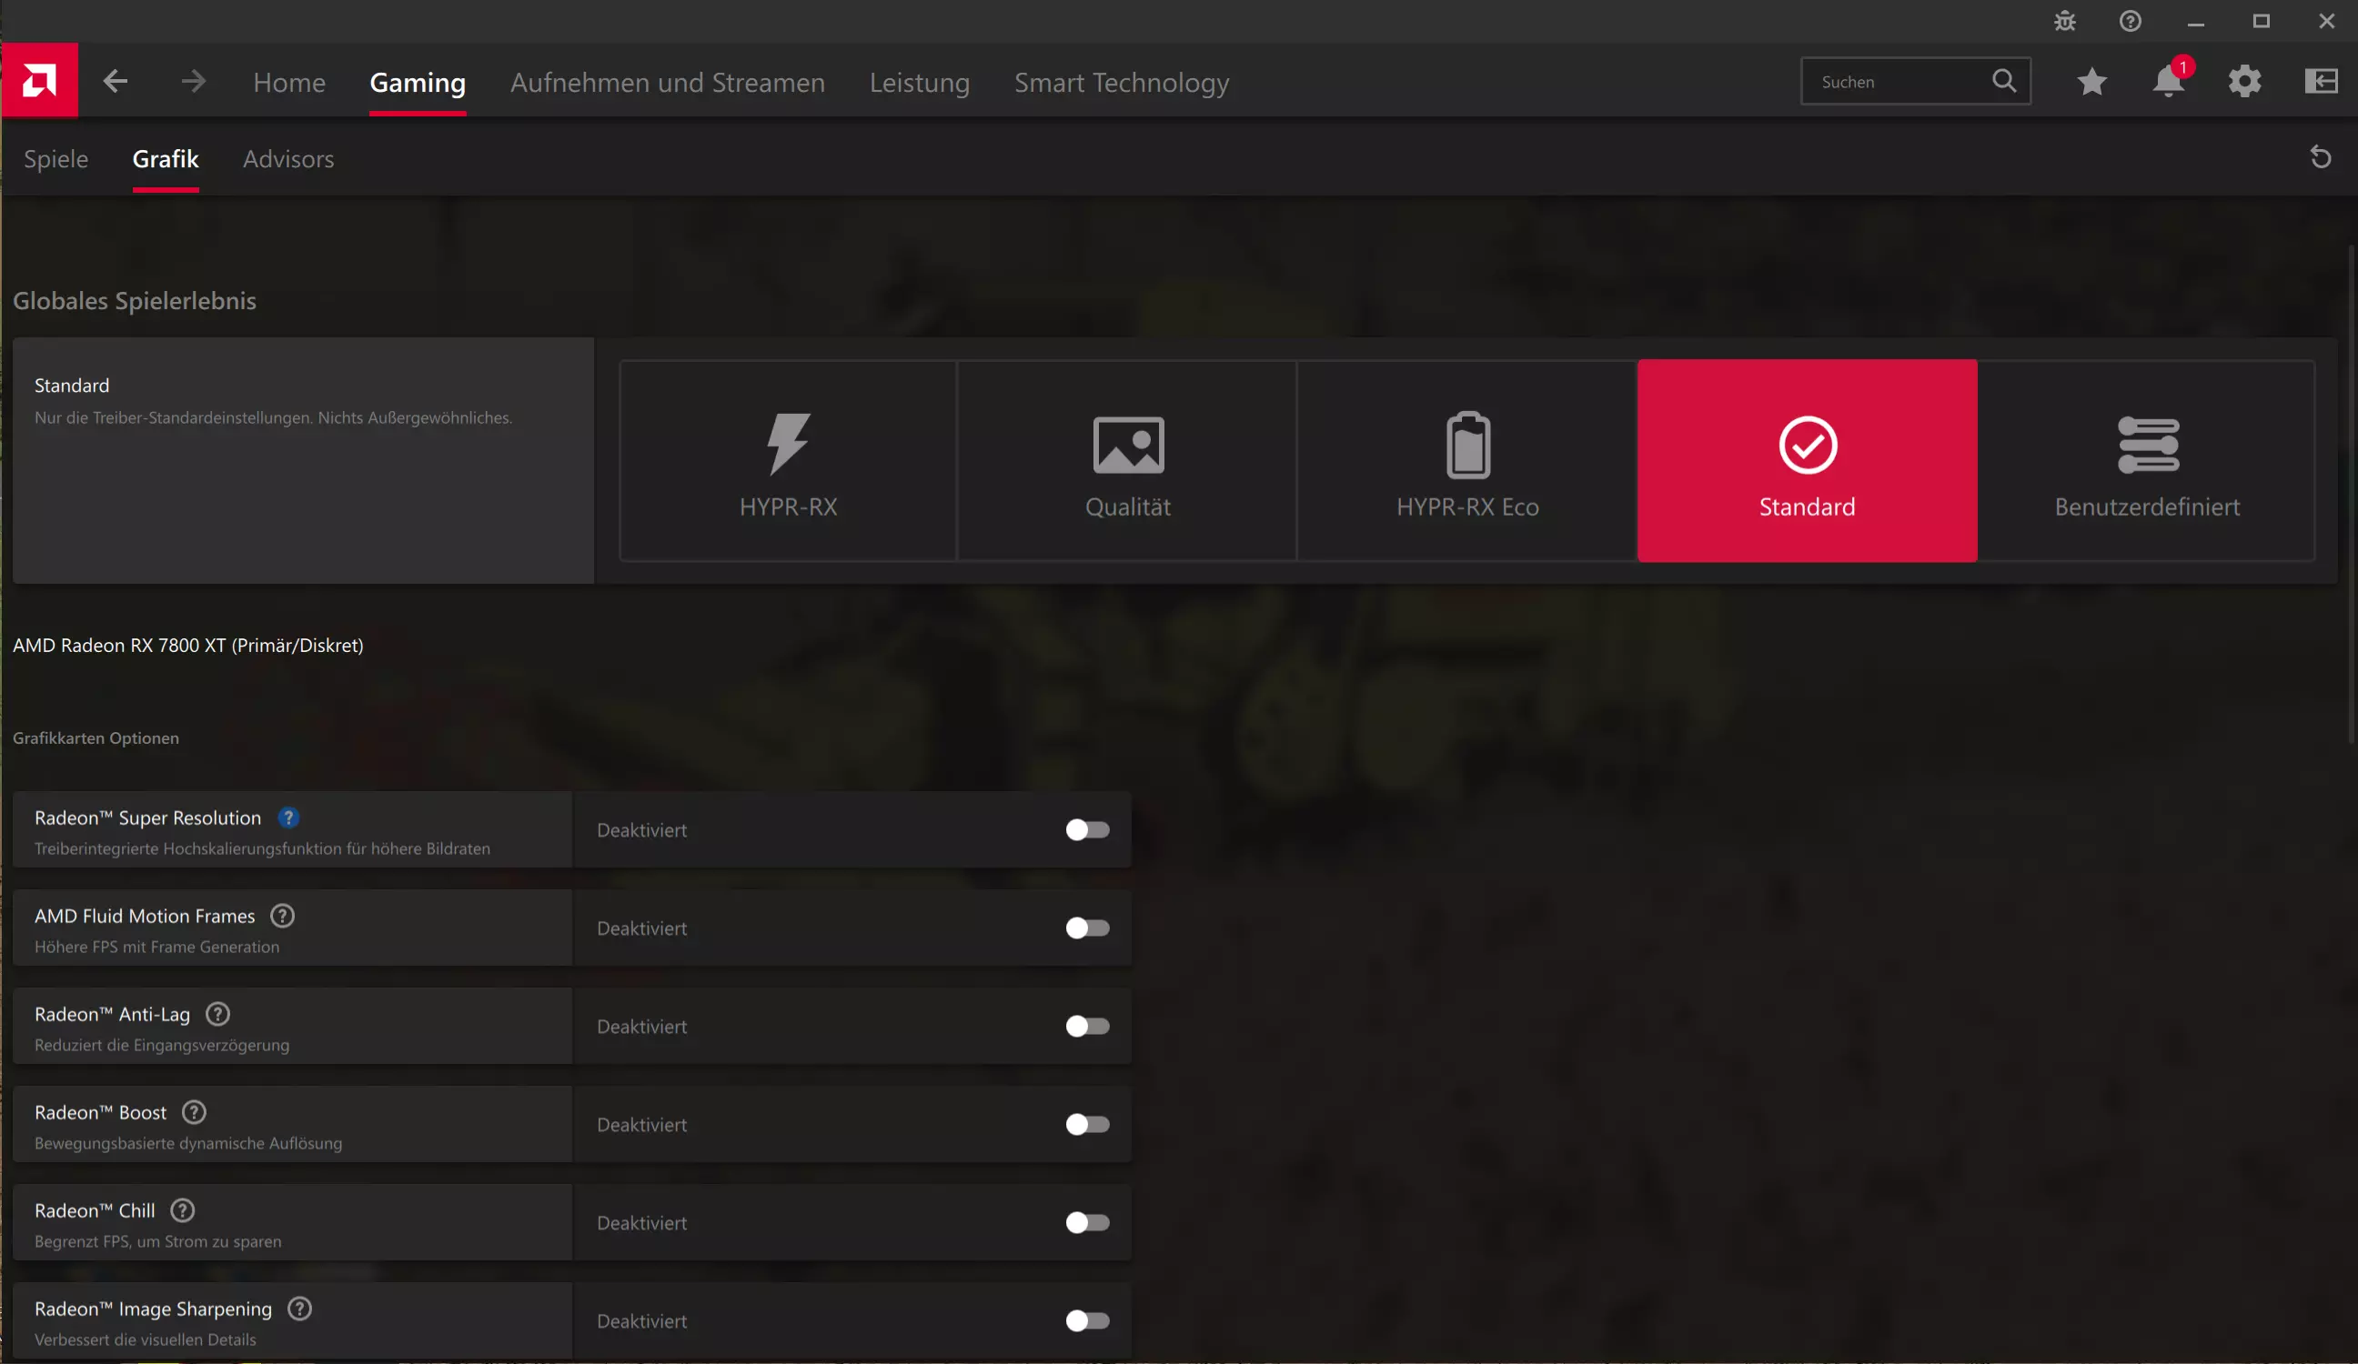The image size is (2358, 1364).
Task: Open the notifications bell
Action: [x=2168, y=82]
